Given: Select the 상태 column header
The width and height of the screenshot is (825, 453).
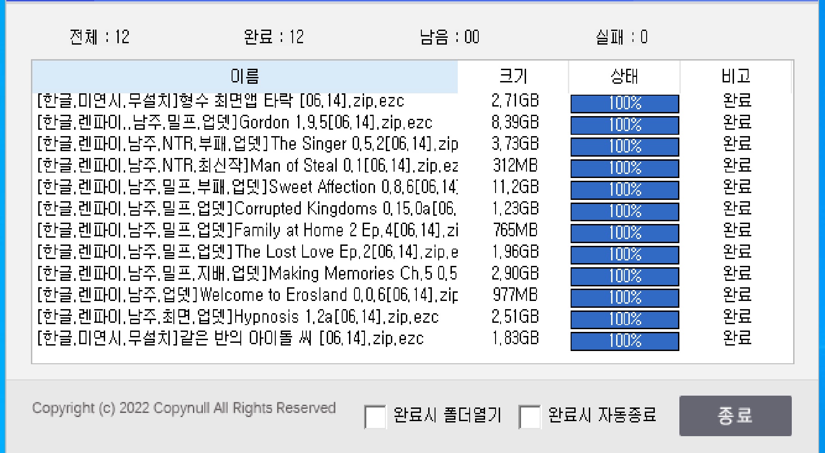Looking at the screenshot, I should pyautogui.click(x=624, y=76).
